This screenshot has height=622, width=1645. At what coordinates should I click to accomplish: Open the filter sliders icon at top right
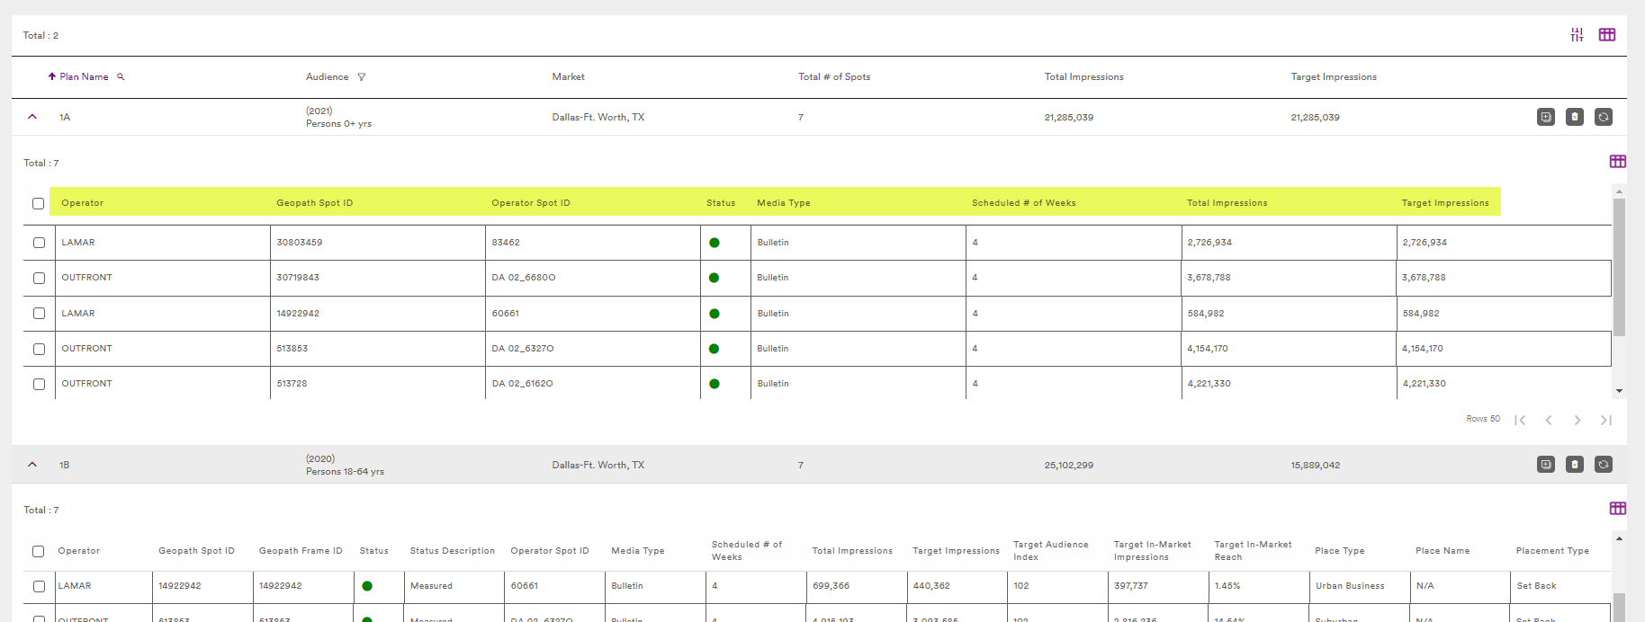click(1577, 35)
